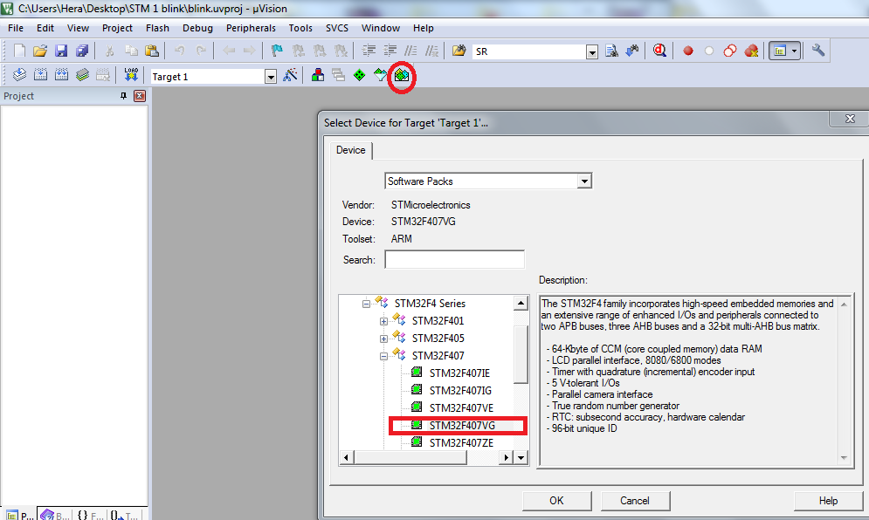Click the device Search input field
The width and height of the screenshot is (869, 520).
pyautogui.click(x=454, y=259)
